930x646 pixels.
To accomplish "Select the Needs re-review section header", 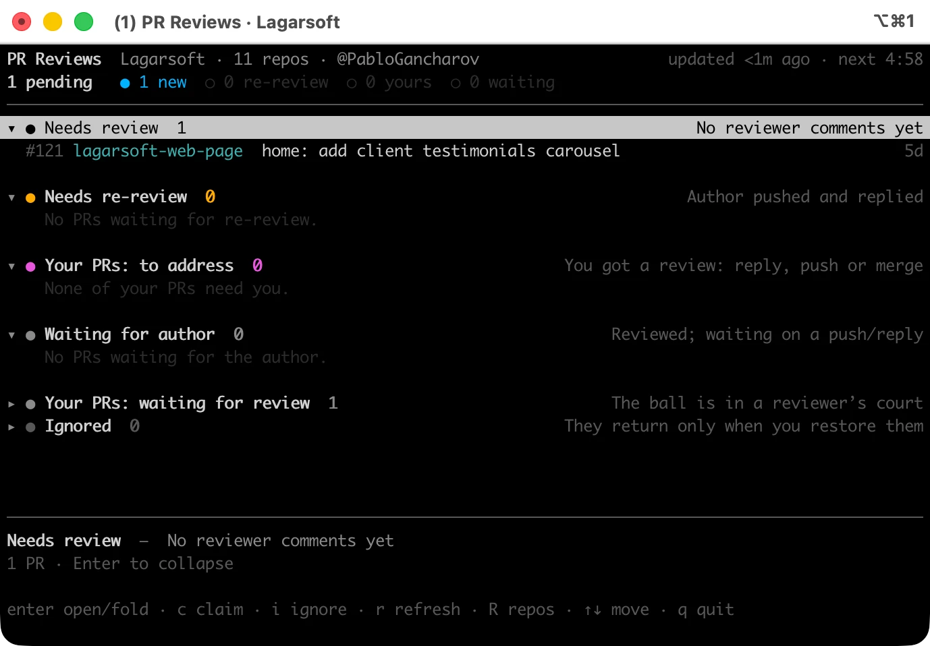I will pyautogui.click(x=465, y=197).
